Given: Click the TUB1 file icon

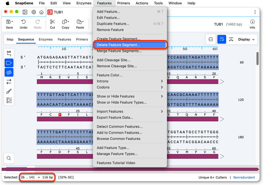Looking at the screenshot, I should tap(50, 12).
